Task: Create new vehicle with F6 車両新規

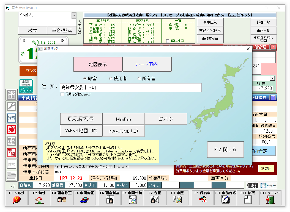Action: 132,198
